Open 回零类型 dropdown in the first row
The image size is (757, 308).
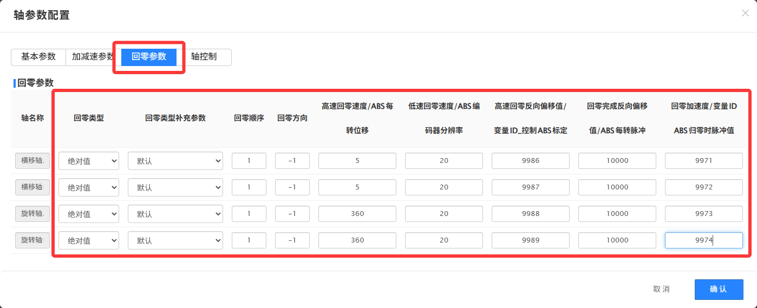(x=89, y=161)
